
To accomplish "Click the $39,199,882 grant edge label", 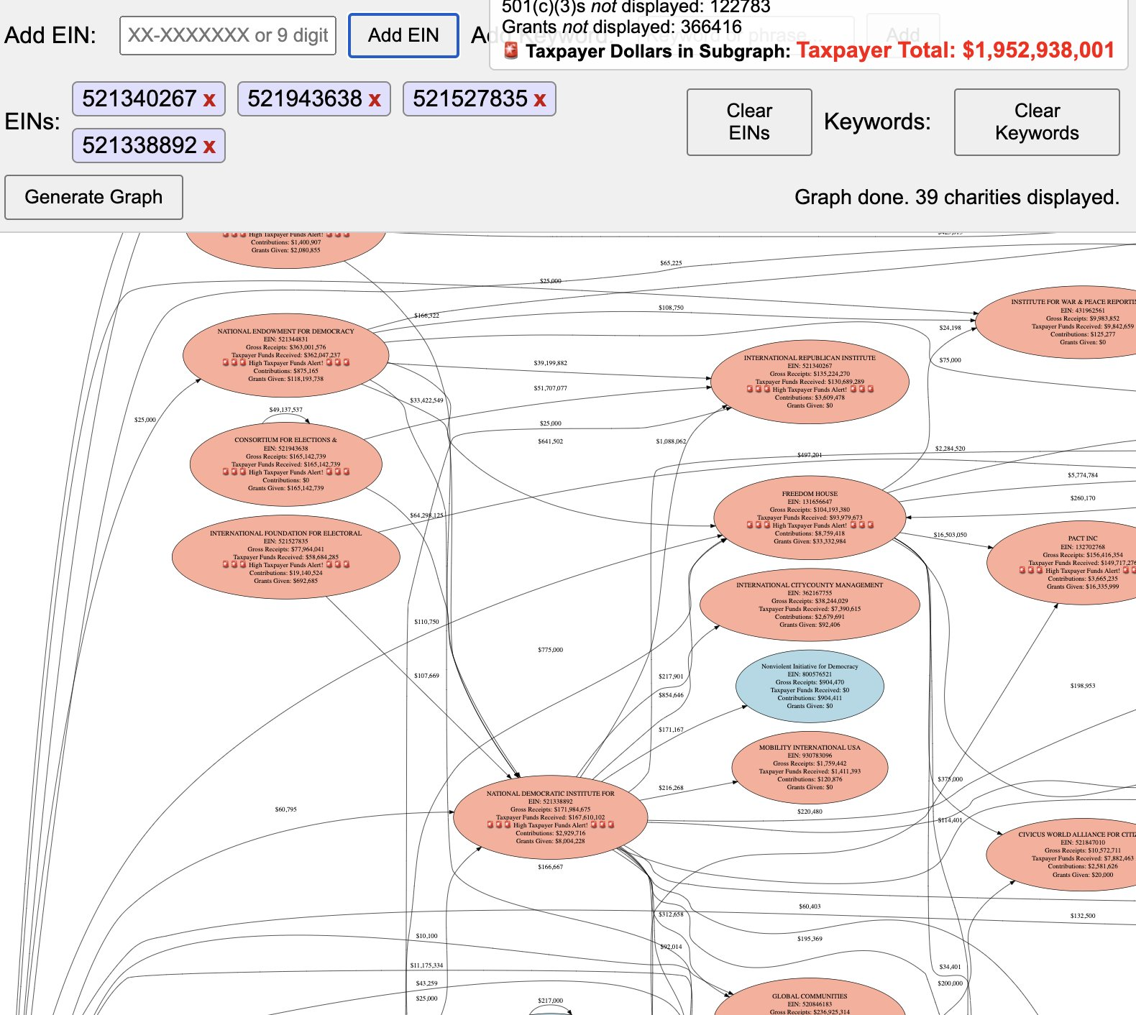I will tap(550, 363).
